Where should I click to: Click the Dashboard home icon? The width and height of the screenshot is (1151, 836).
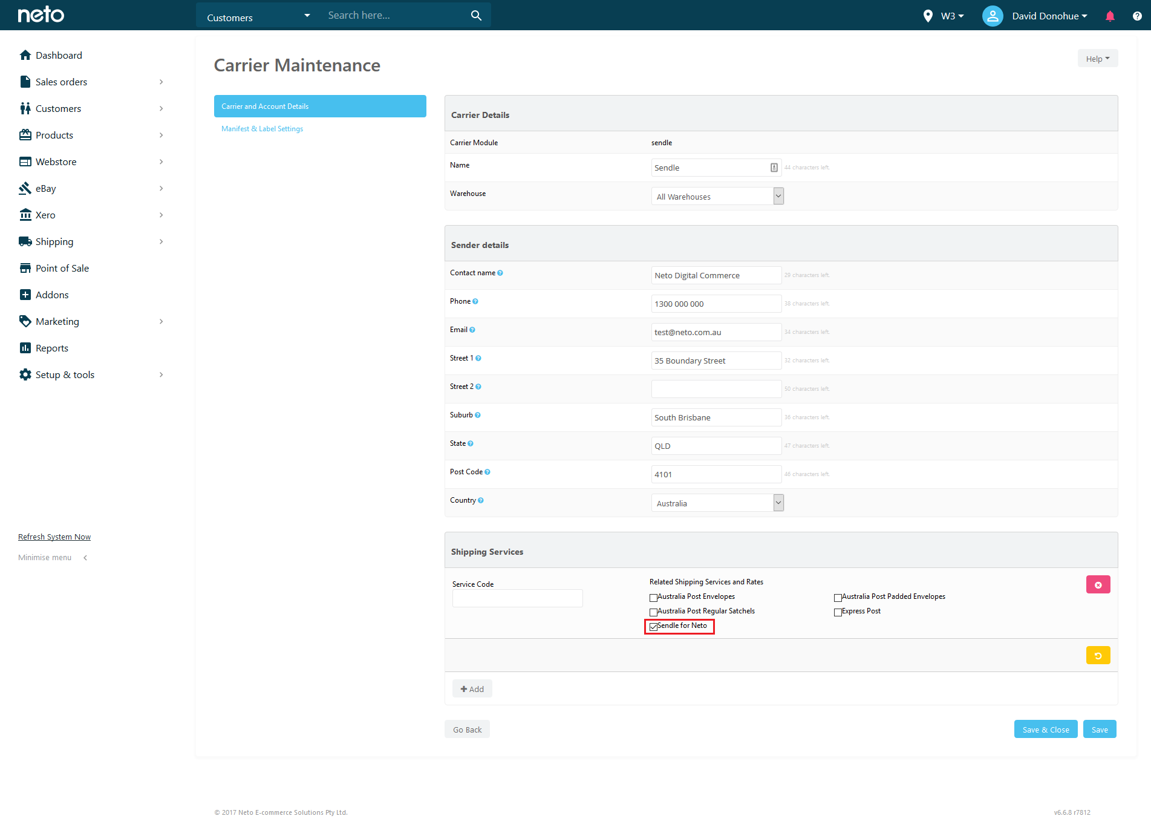[x=25, y=55]
